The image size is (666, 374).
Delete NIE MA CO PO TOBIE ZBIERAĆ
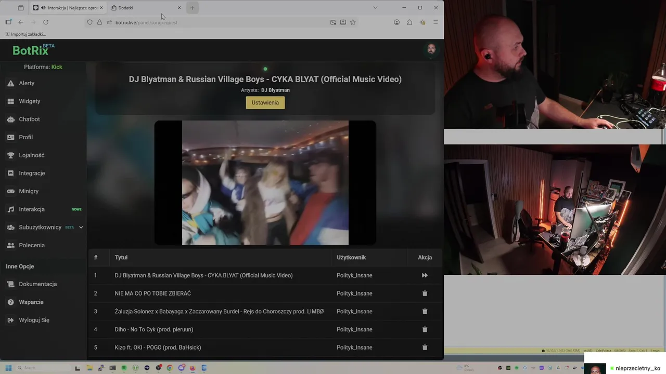[x=425, y=293]
